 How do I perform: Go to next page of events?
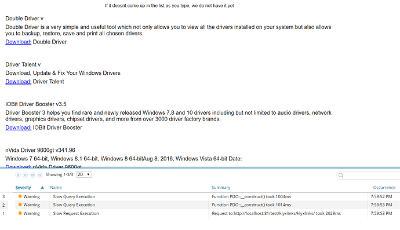pyautogui.click(x=32, y=175)
